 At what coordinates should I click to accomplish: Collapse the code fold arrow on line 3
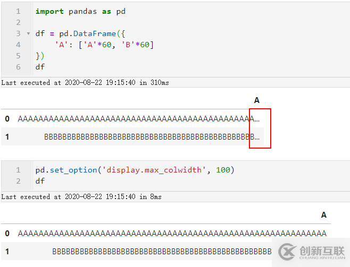(28, 34)
